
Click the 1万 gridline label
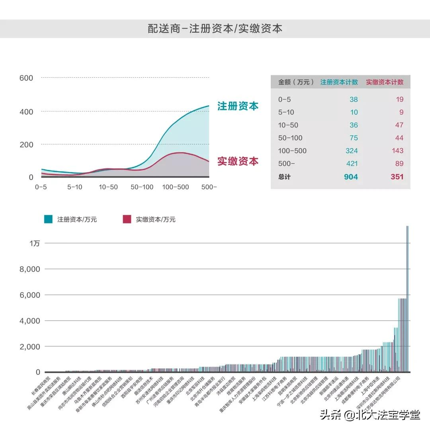pyautogui.click(x=35, y=243)
